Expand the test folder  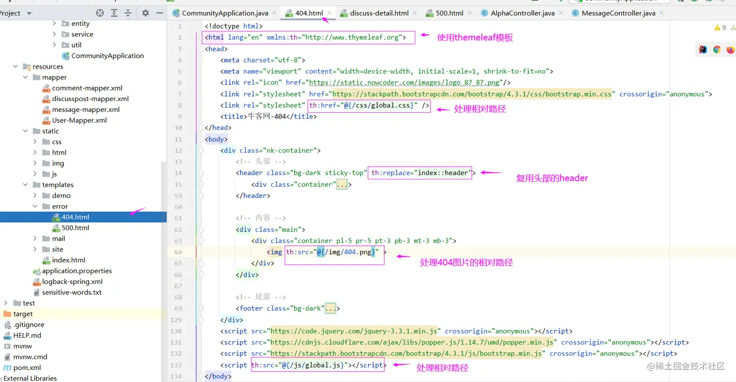[x=6, y=303]
